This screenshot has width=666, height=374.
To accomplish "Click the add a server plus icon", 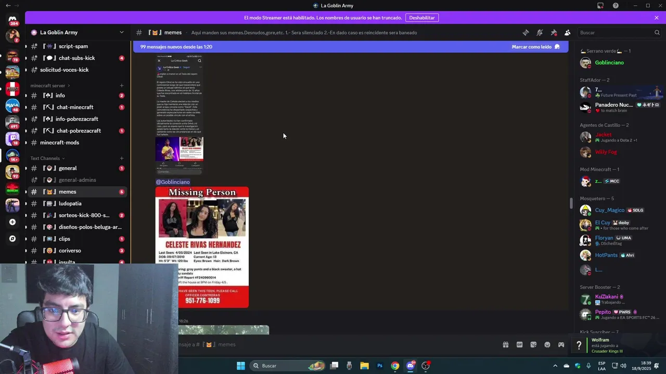I will point(12,222).
